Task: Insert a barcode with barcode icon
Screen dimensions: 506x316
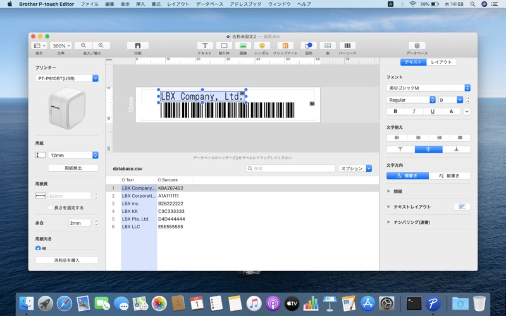Action: (x=347, y=46)
